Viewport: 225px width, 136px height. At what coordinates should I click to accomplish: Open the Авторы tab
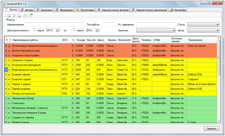click(x=27, y=10)
